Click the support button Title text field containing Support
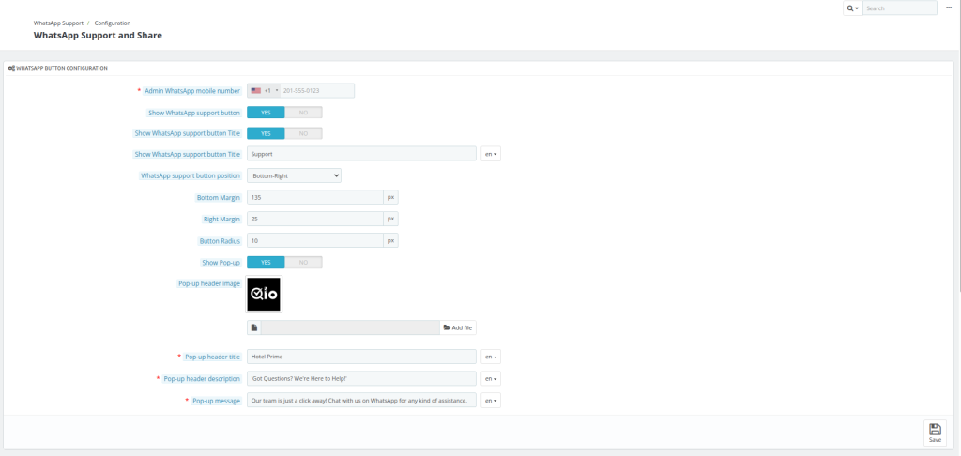Image resolution: width=961 pixels, height=456 pixels. (361, 154)
